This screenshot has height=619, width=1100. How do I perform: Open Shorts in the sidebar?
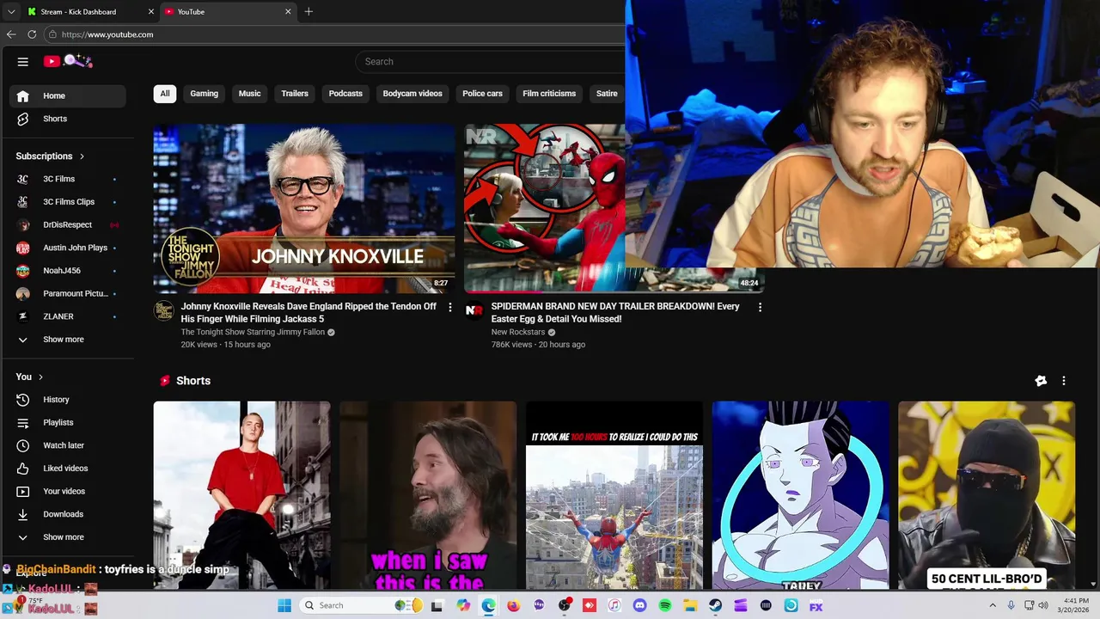68,119
